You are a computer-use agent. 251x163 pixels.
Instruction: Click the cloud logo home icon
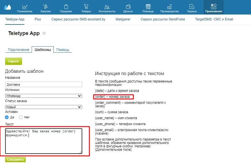[x=7, y=7]
